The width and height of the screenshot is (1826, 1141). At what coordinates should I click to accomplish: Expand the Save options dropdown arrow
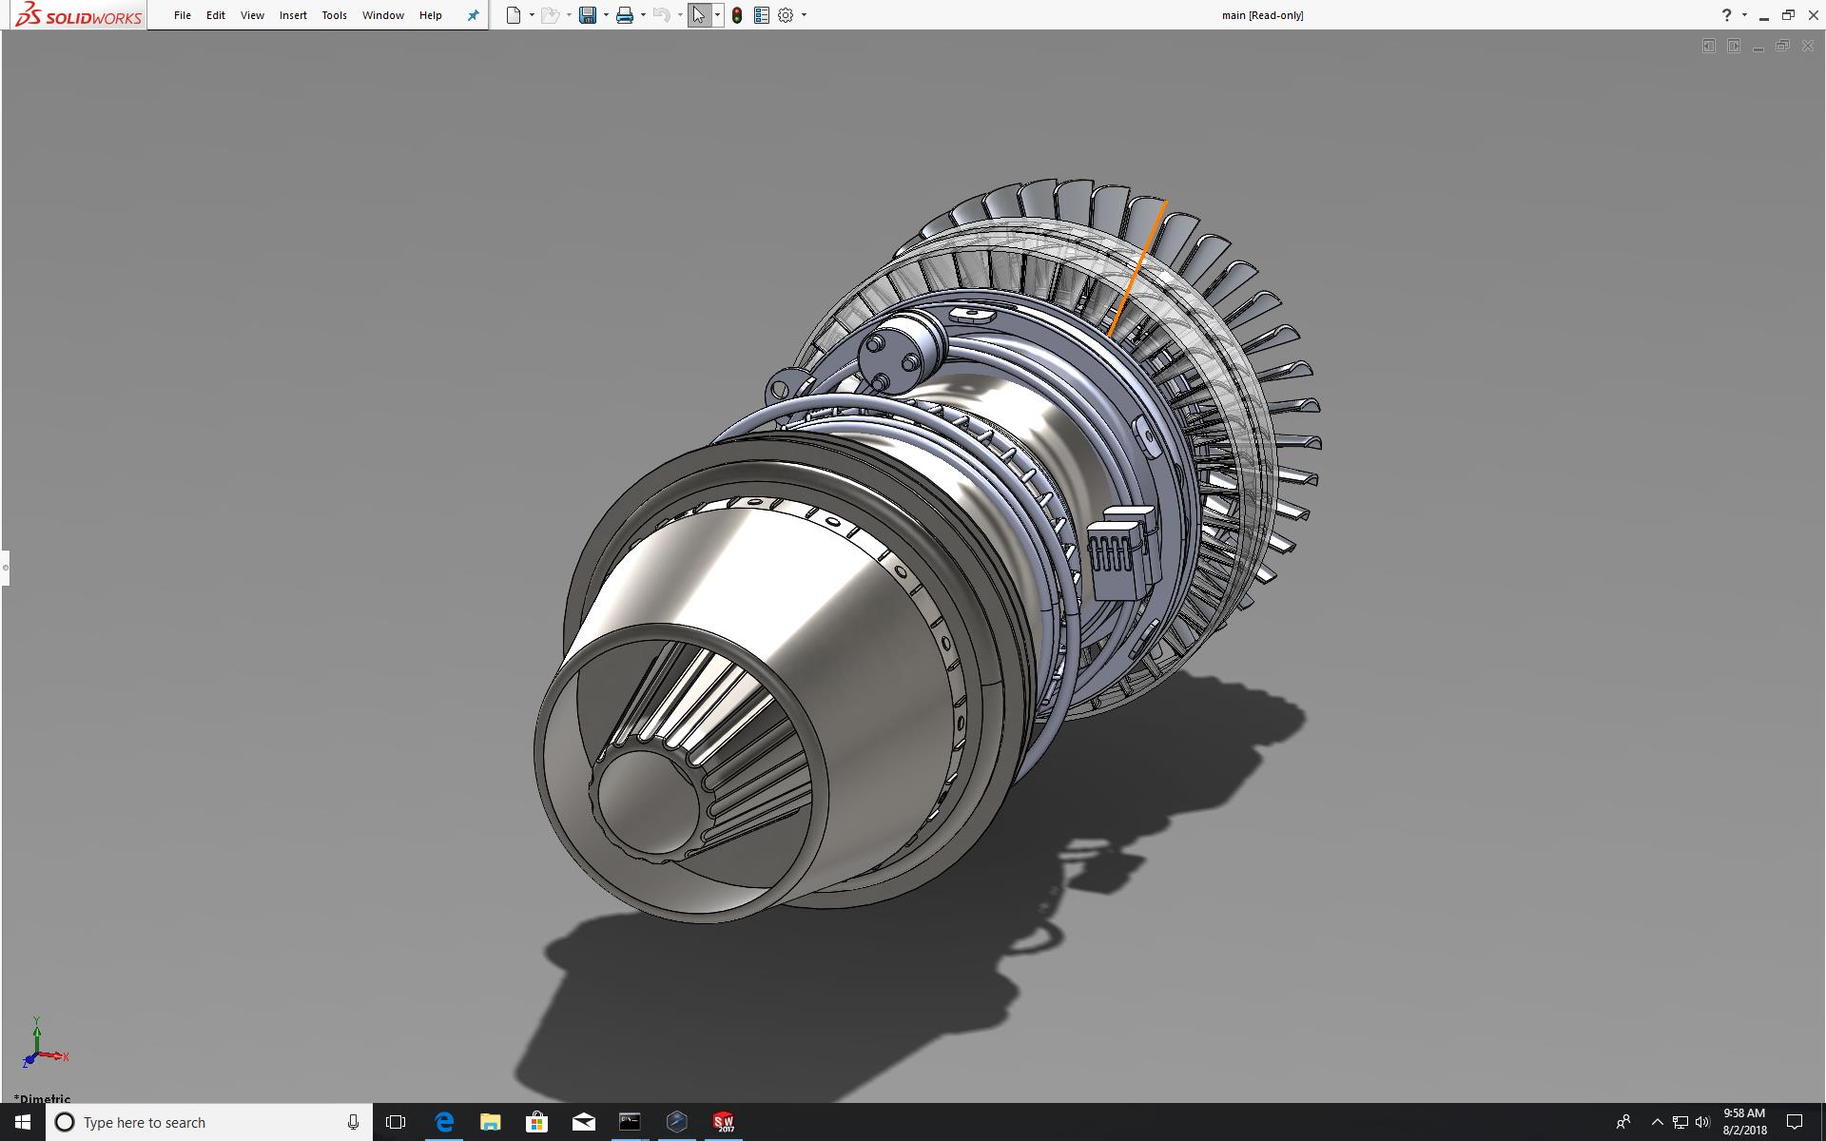(606, 15)
